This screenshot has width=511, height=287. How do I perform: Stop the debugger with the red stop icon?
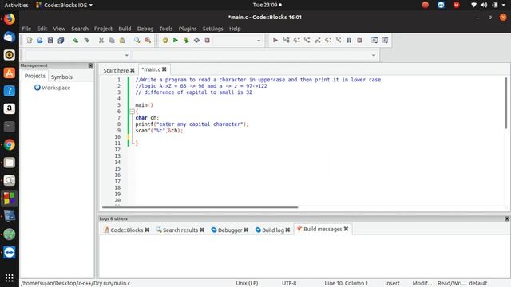[x=359, y=41]
